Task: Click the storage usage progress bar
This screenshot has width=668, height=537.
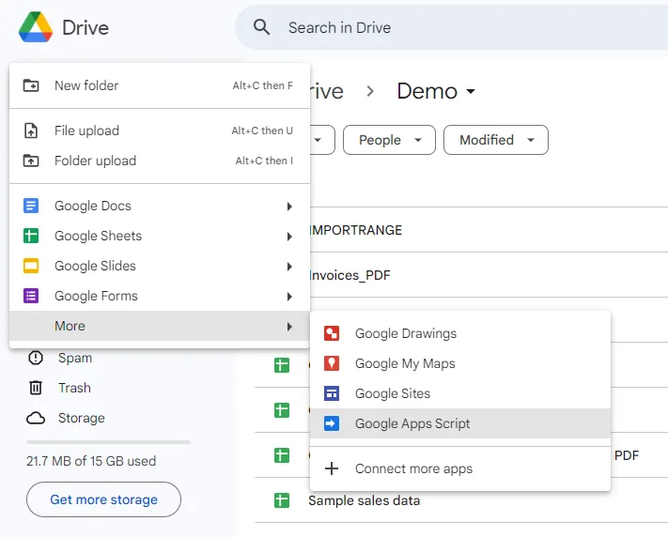Action: click(x=108, y=441)
